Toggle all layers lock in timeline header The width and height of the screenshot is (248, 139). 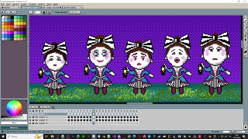pos(33,111)
